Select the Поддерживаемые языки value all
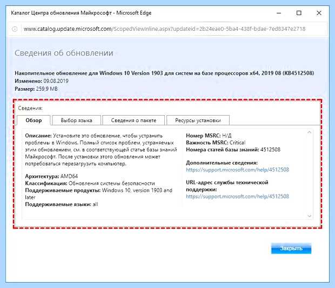The image size is (335, 288). tap(95, 204)
